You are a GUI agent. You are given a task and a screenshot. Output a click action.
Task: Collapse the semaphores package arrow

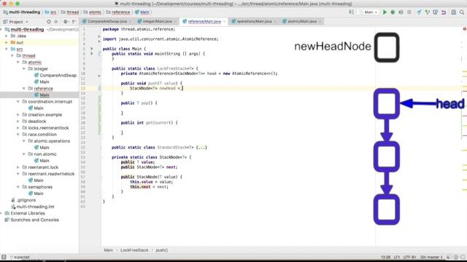point(18,187)
